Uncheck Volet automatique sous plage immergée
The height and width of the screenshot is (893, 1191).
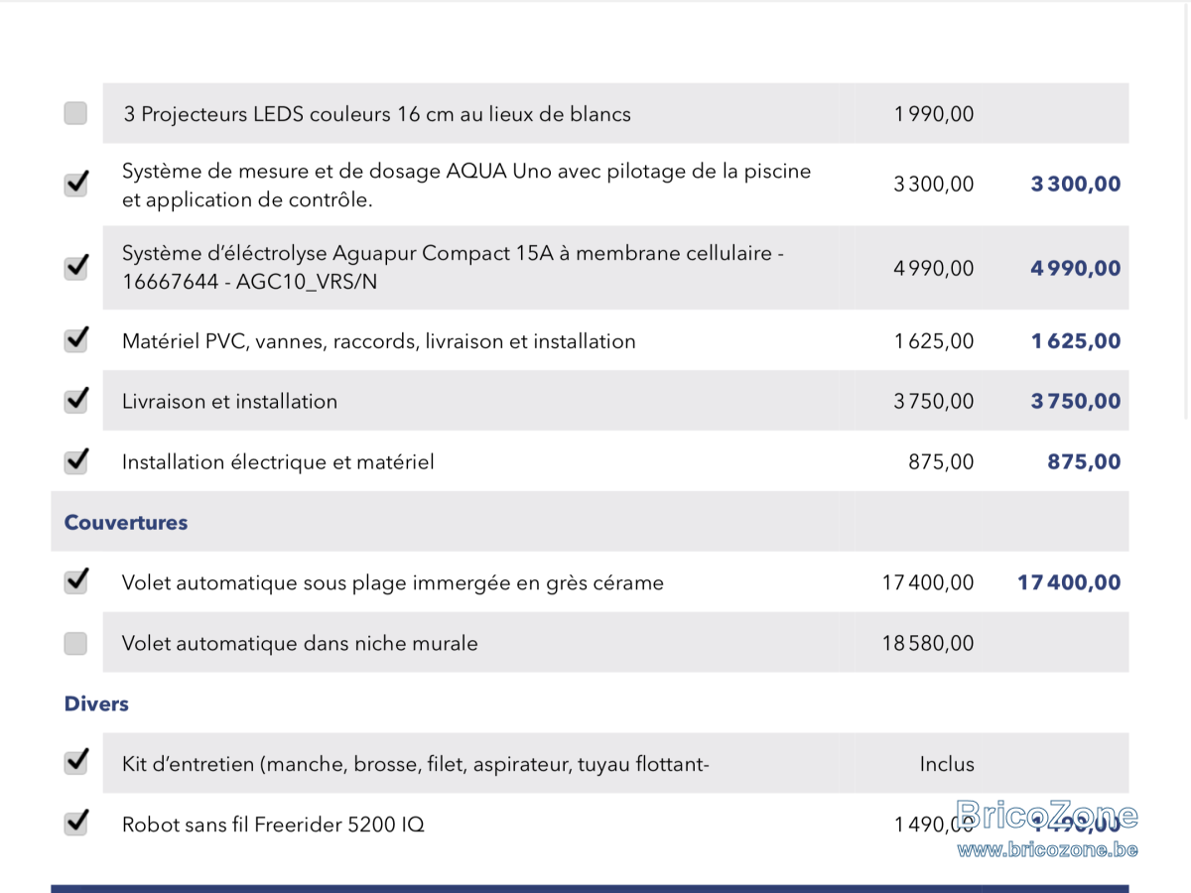tap(75, 582)
